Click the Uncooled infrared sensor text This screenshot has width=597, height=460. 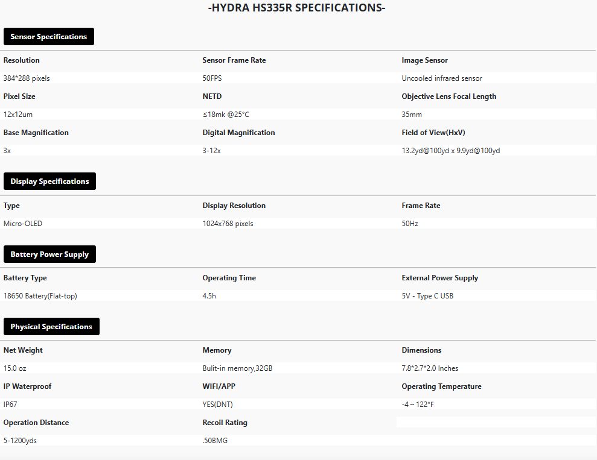pos(442,78)
